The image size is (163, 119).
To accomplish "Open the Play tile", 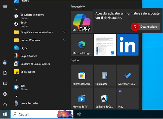I will (128, 98).
